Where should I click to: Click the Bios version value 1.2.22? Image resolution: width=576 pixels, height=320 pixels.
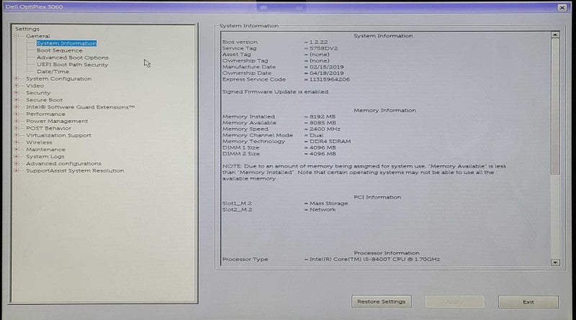point(318,42)
